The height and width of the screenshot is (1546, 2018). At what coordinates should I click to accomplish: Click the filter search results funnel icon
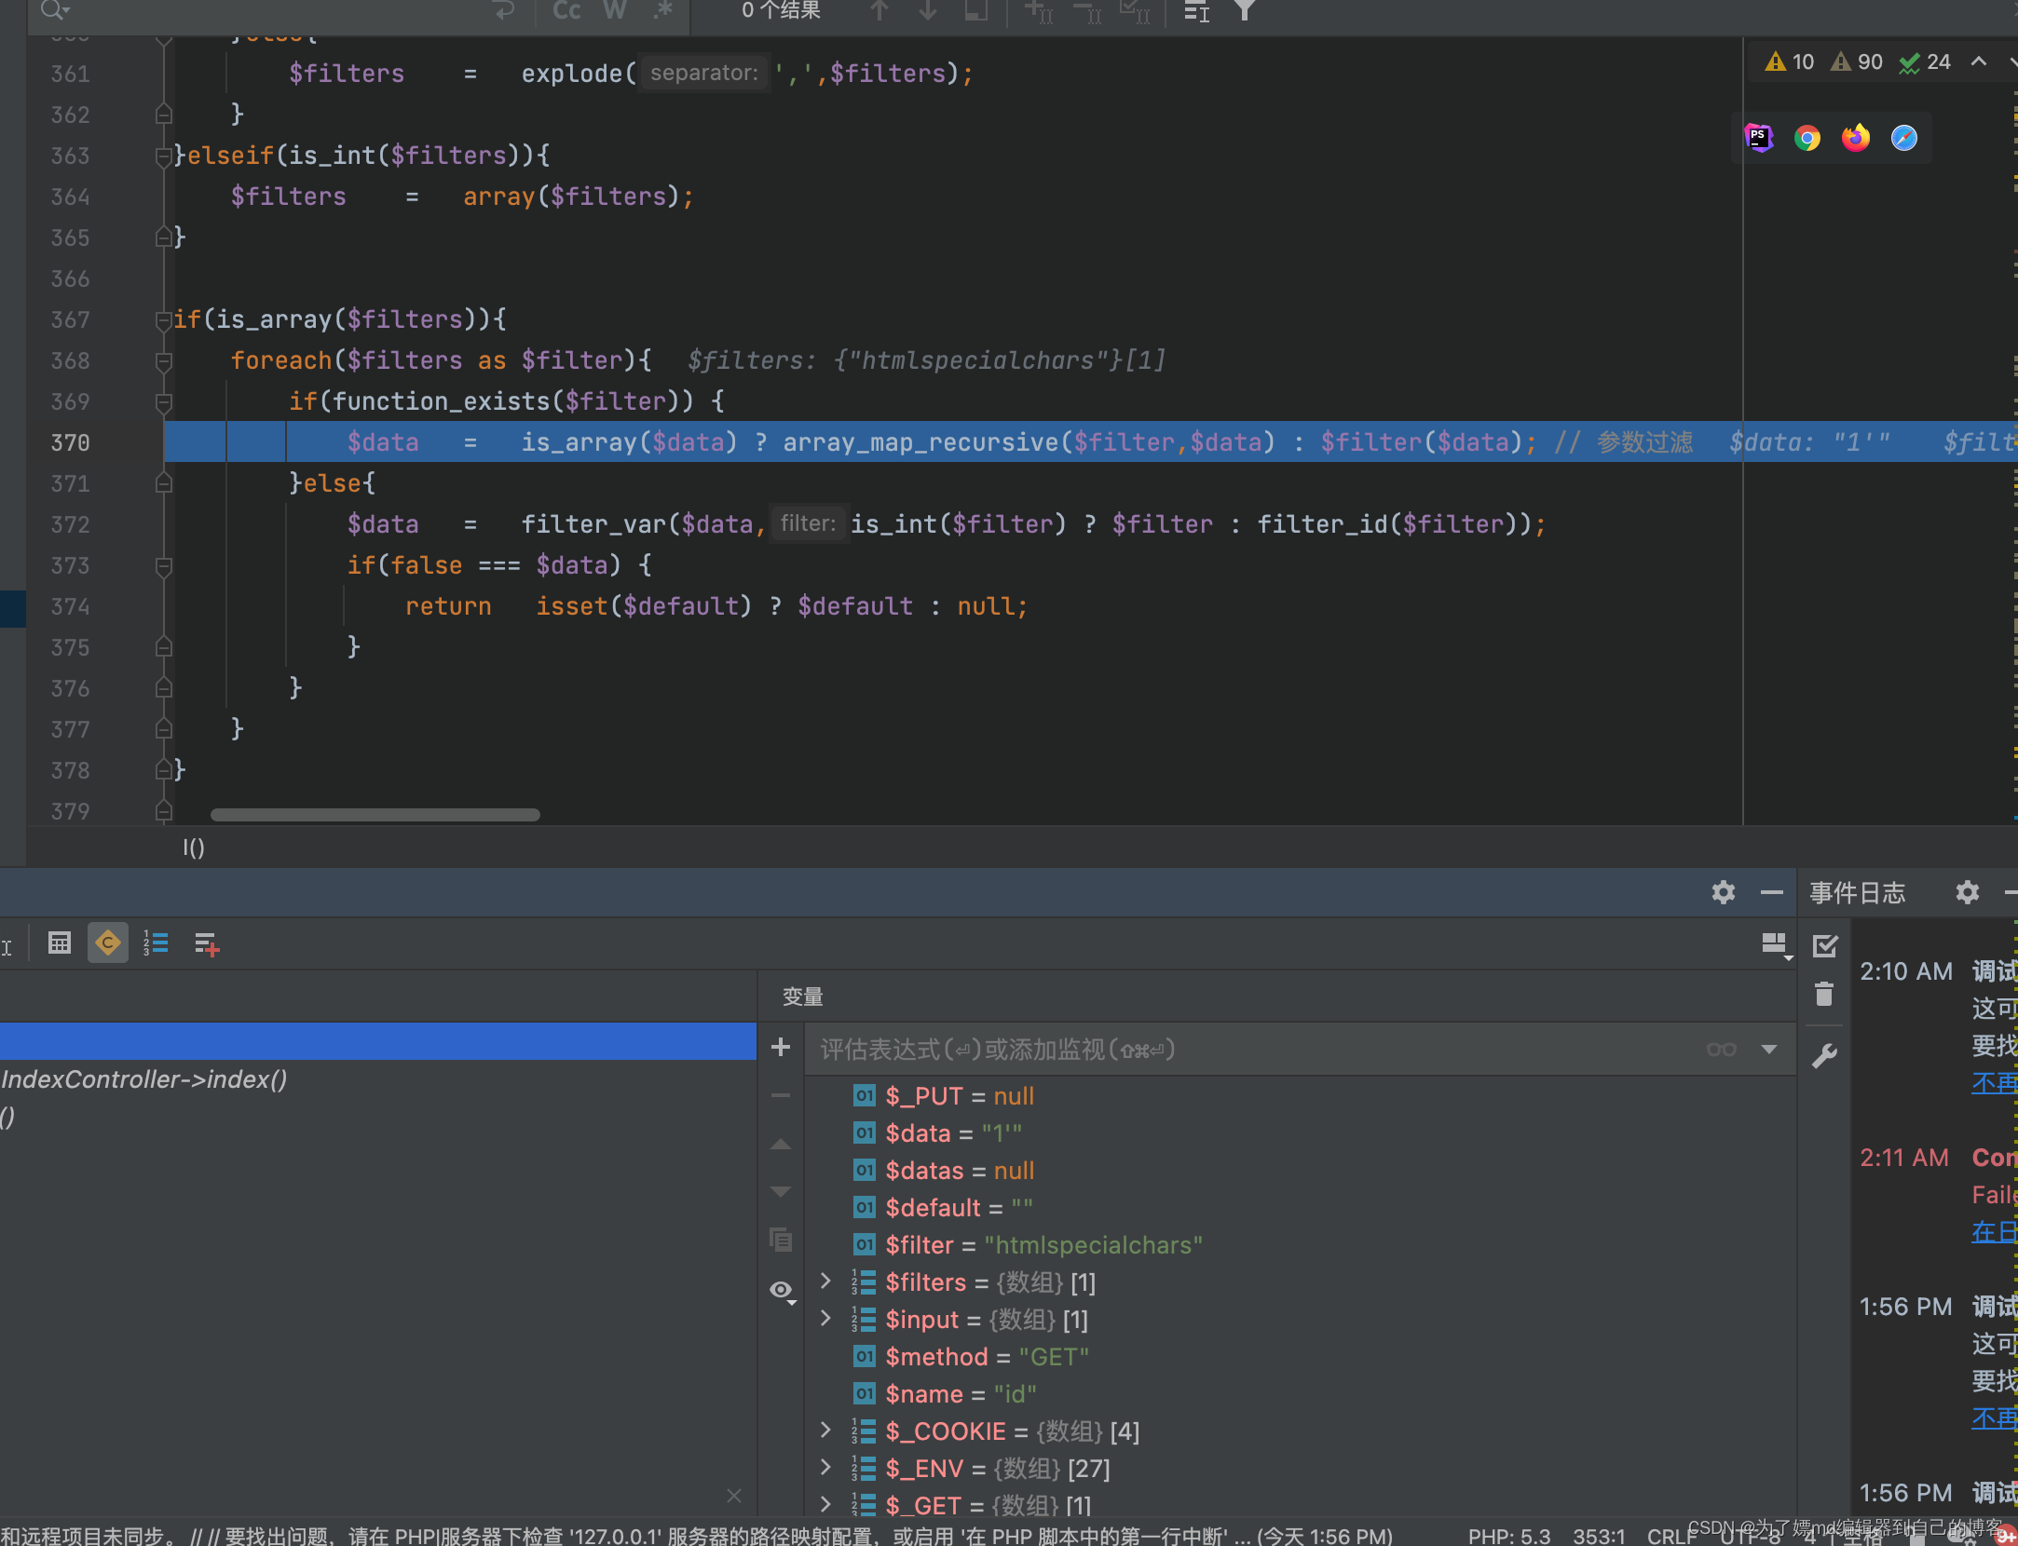click(1244, 11)
